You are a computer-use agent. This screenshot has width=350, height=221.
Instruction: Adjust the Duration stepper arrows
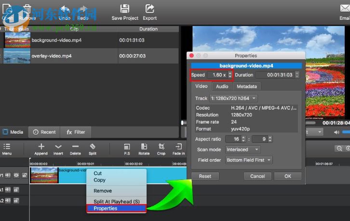tap(297, 75)
